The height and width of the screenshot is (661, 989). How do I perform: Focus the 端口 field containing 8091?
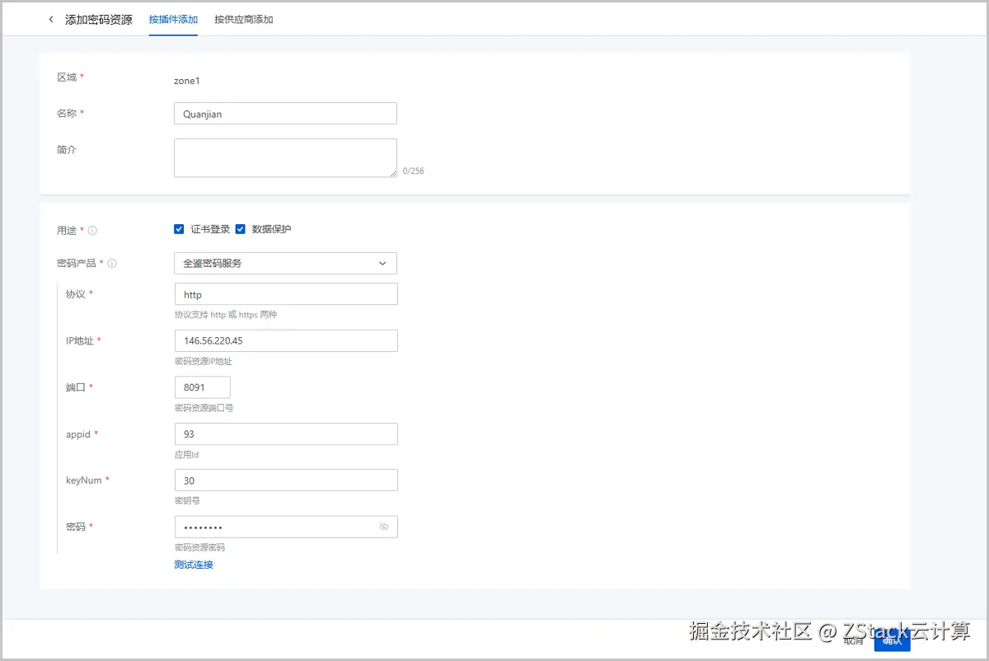[x=202, y=387]
